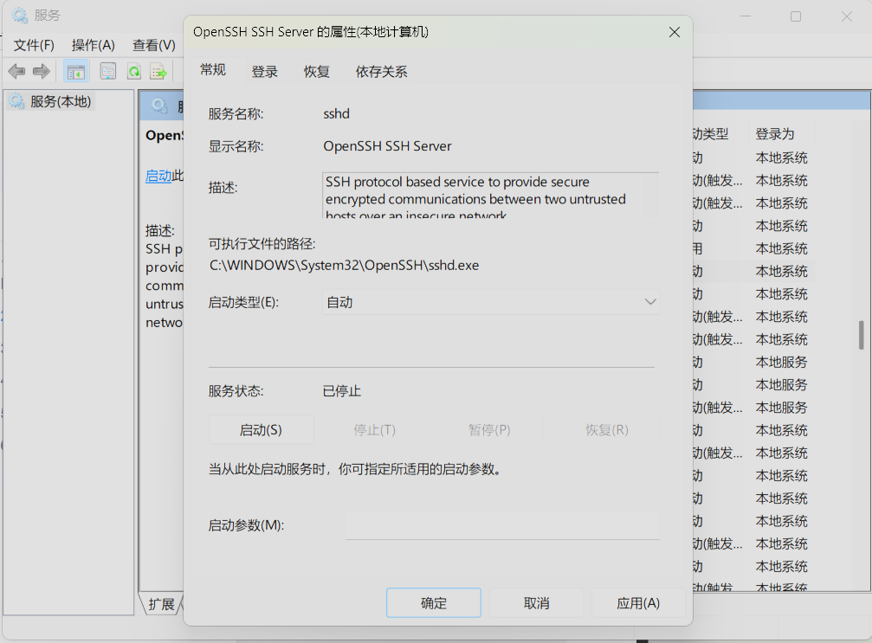The height and width of the screenshot is (643, 872).
Task: Click the first 本地服务 entry in 登录为 column
Action: point(781,363)
